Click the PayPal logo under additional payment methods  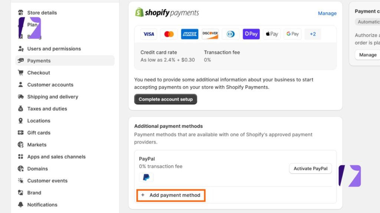[x=146, y=177]
